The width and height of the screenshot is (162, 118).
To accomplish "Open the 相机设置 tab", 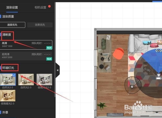I will point(40,7).
